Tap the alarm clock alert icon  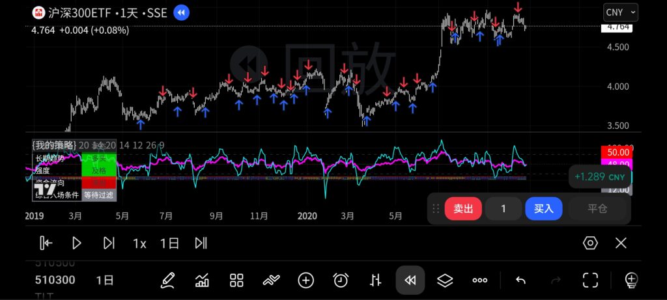(341, 280)
